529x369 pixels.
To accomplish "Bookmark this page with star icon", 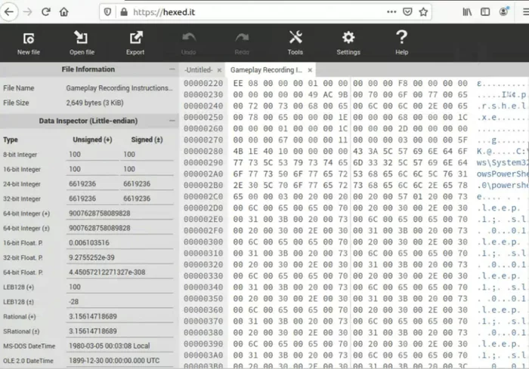I will pos(423,12).
